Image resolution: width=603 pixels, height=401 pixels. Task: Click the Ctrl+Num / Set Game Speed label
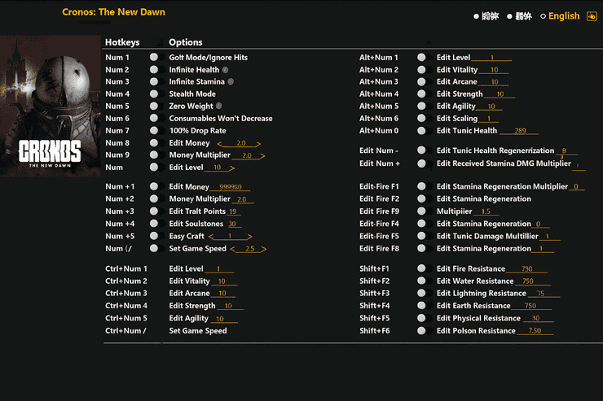tap(198, 331)
